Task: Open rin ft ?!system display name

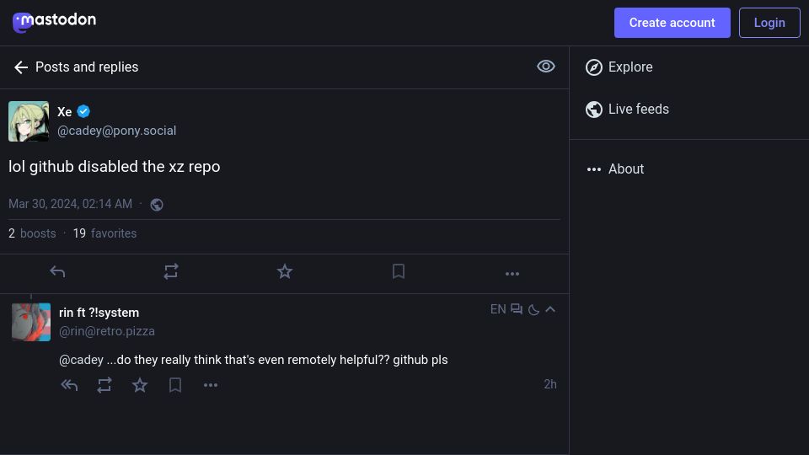Action: 99,313
